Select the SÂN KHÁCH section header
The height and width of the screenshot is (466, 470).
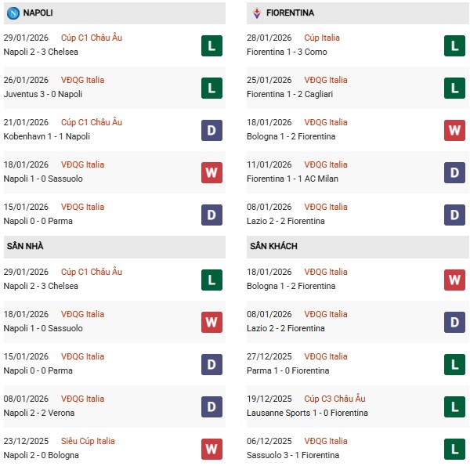pos(275,246)
